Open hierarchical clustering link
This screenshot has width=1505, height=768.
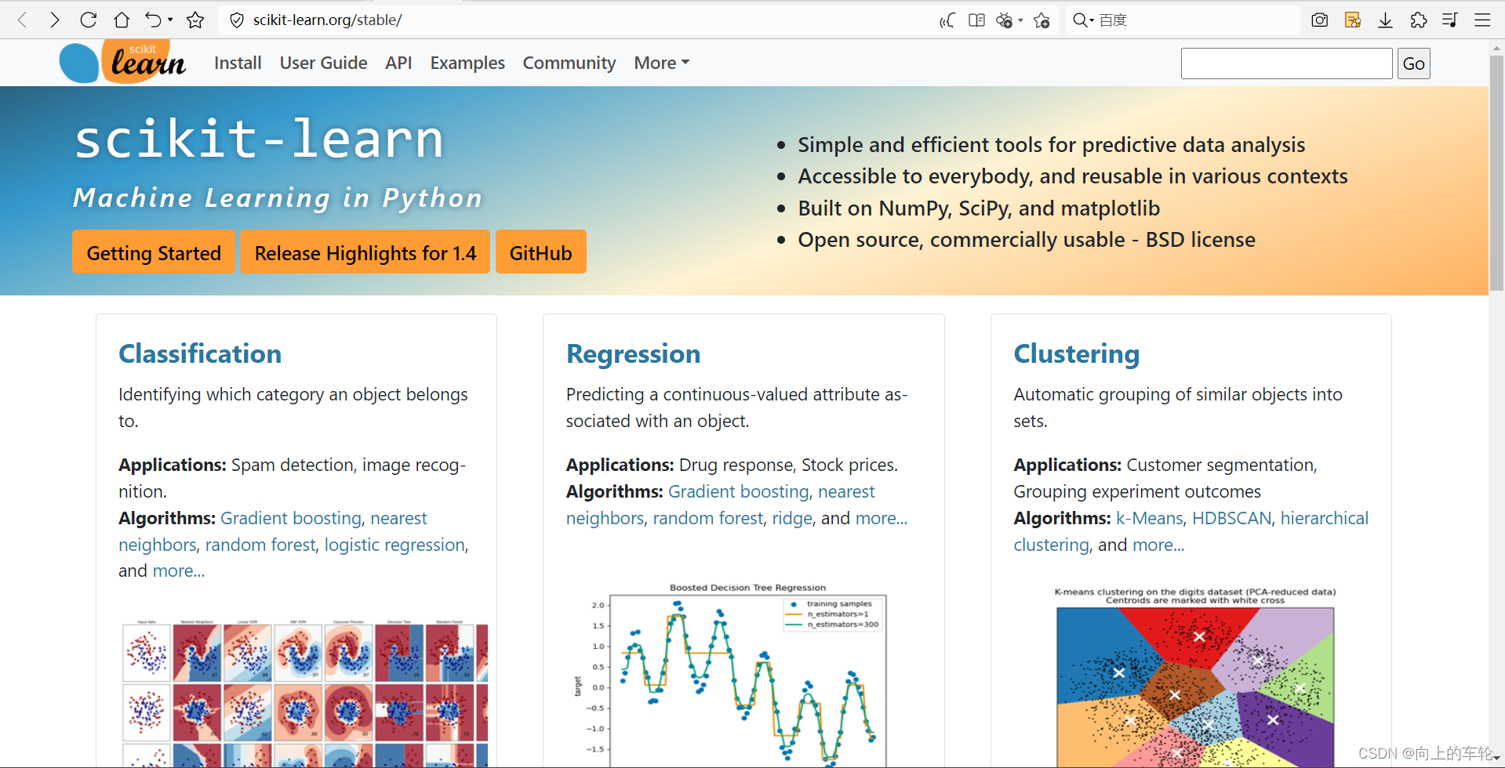tap(1191, 531)
